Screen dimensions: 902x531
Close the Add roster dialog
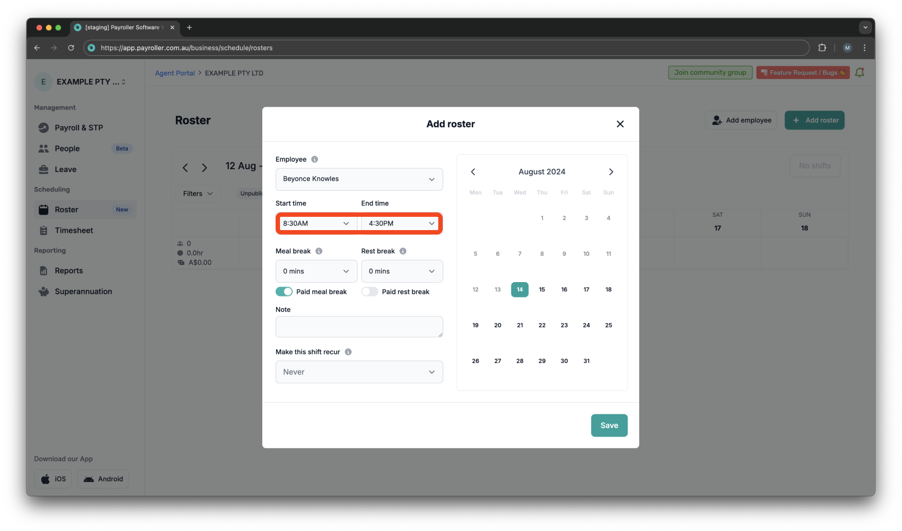(x=620, y=124)
